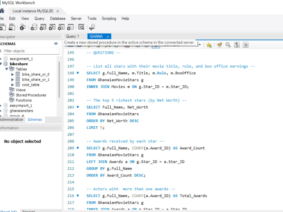This screenshot has height=212, width=283.
Task: Open the View menu
Action: click(x=25, y=19)
